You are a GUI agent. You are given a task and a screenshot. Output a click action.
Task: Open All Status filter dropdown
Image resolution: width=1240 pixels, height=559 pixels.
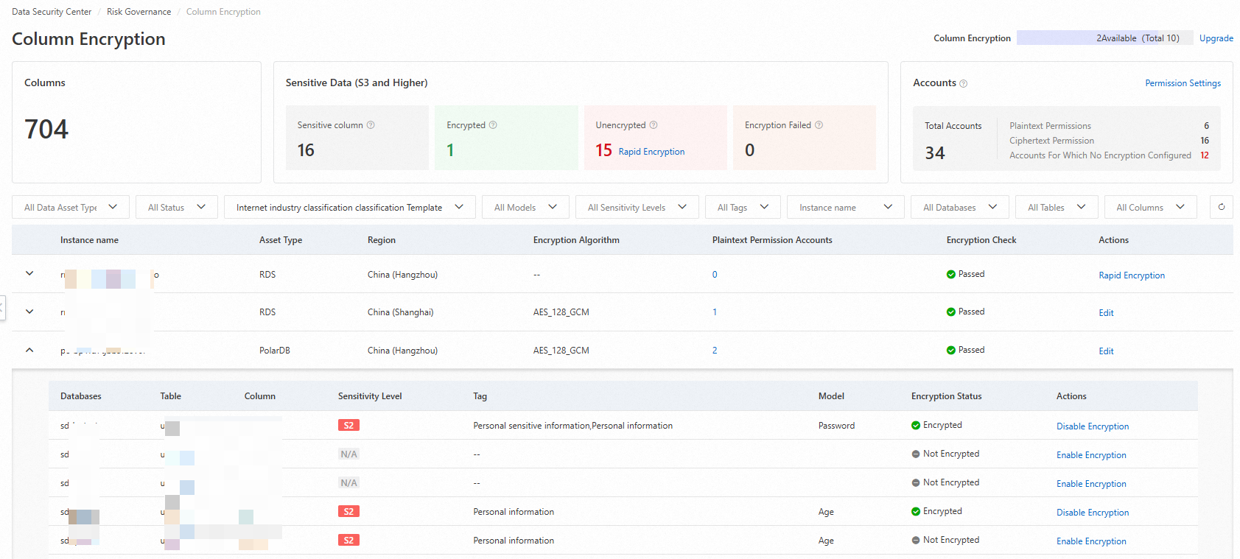(x=177, y=207)
